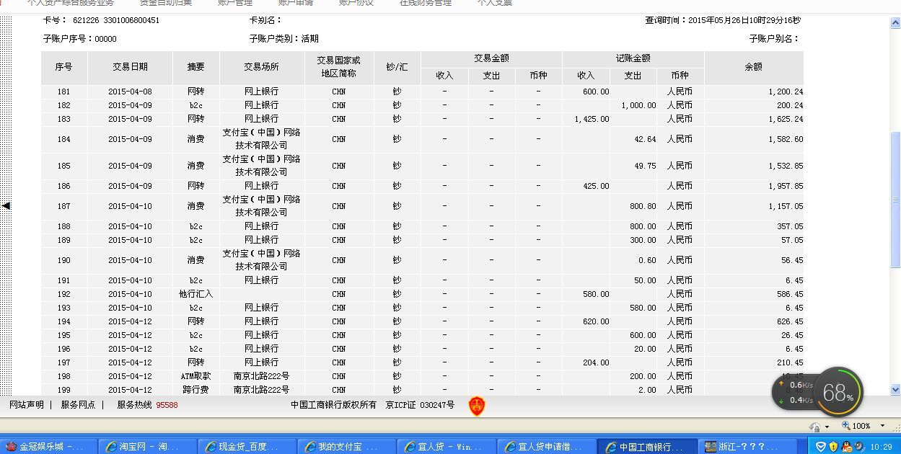Viewport: 901px width, 454px height.
Task: Click the date 2015-04-08 in row 181
Action: tap(131, 92)
